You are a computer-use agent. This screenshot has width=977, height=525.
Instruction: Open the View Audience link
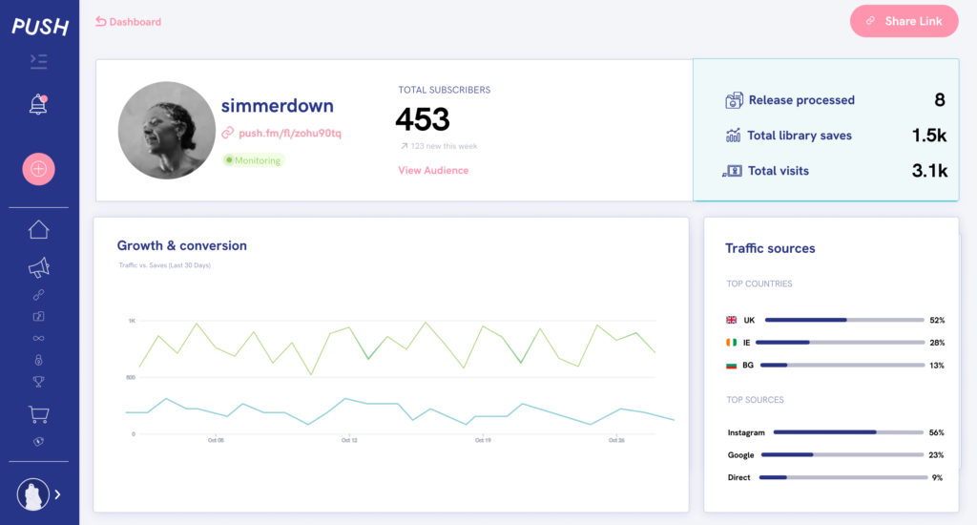[433, 170]
